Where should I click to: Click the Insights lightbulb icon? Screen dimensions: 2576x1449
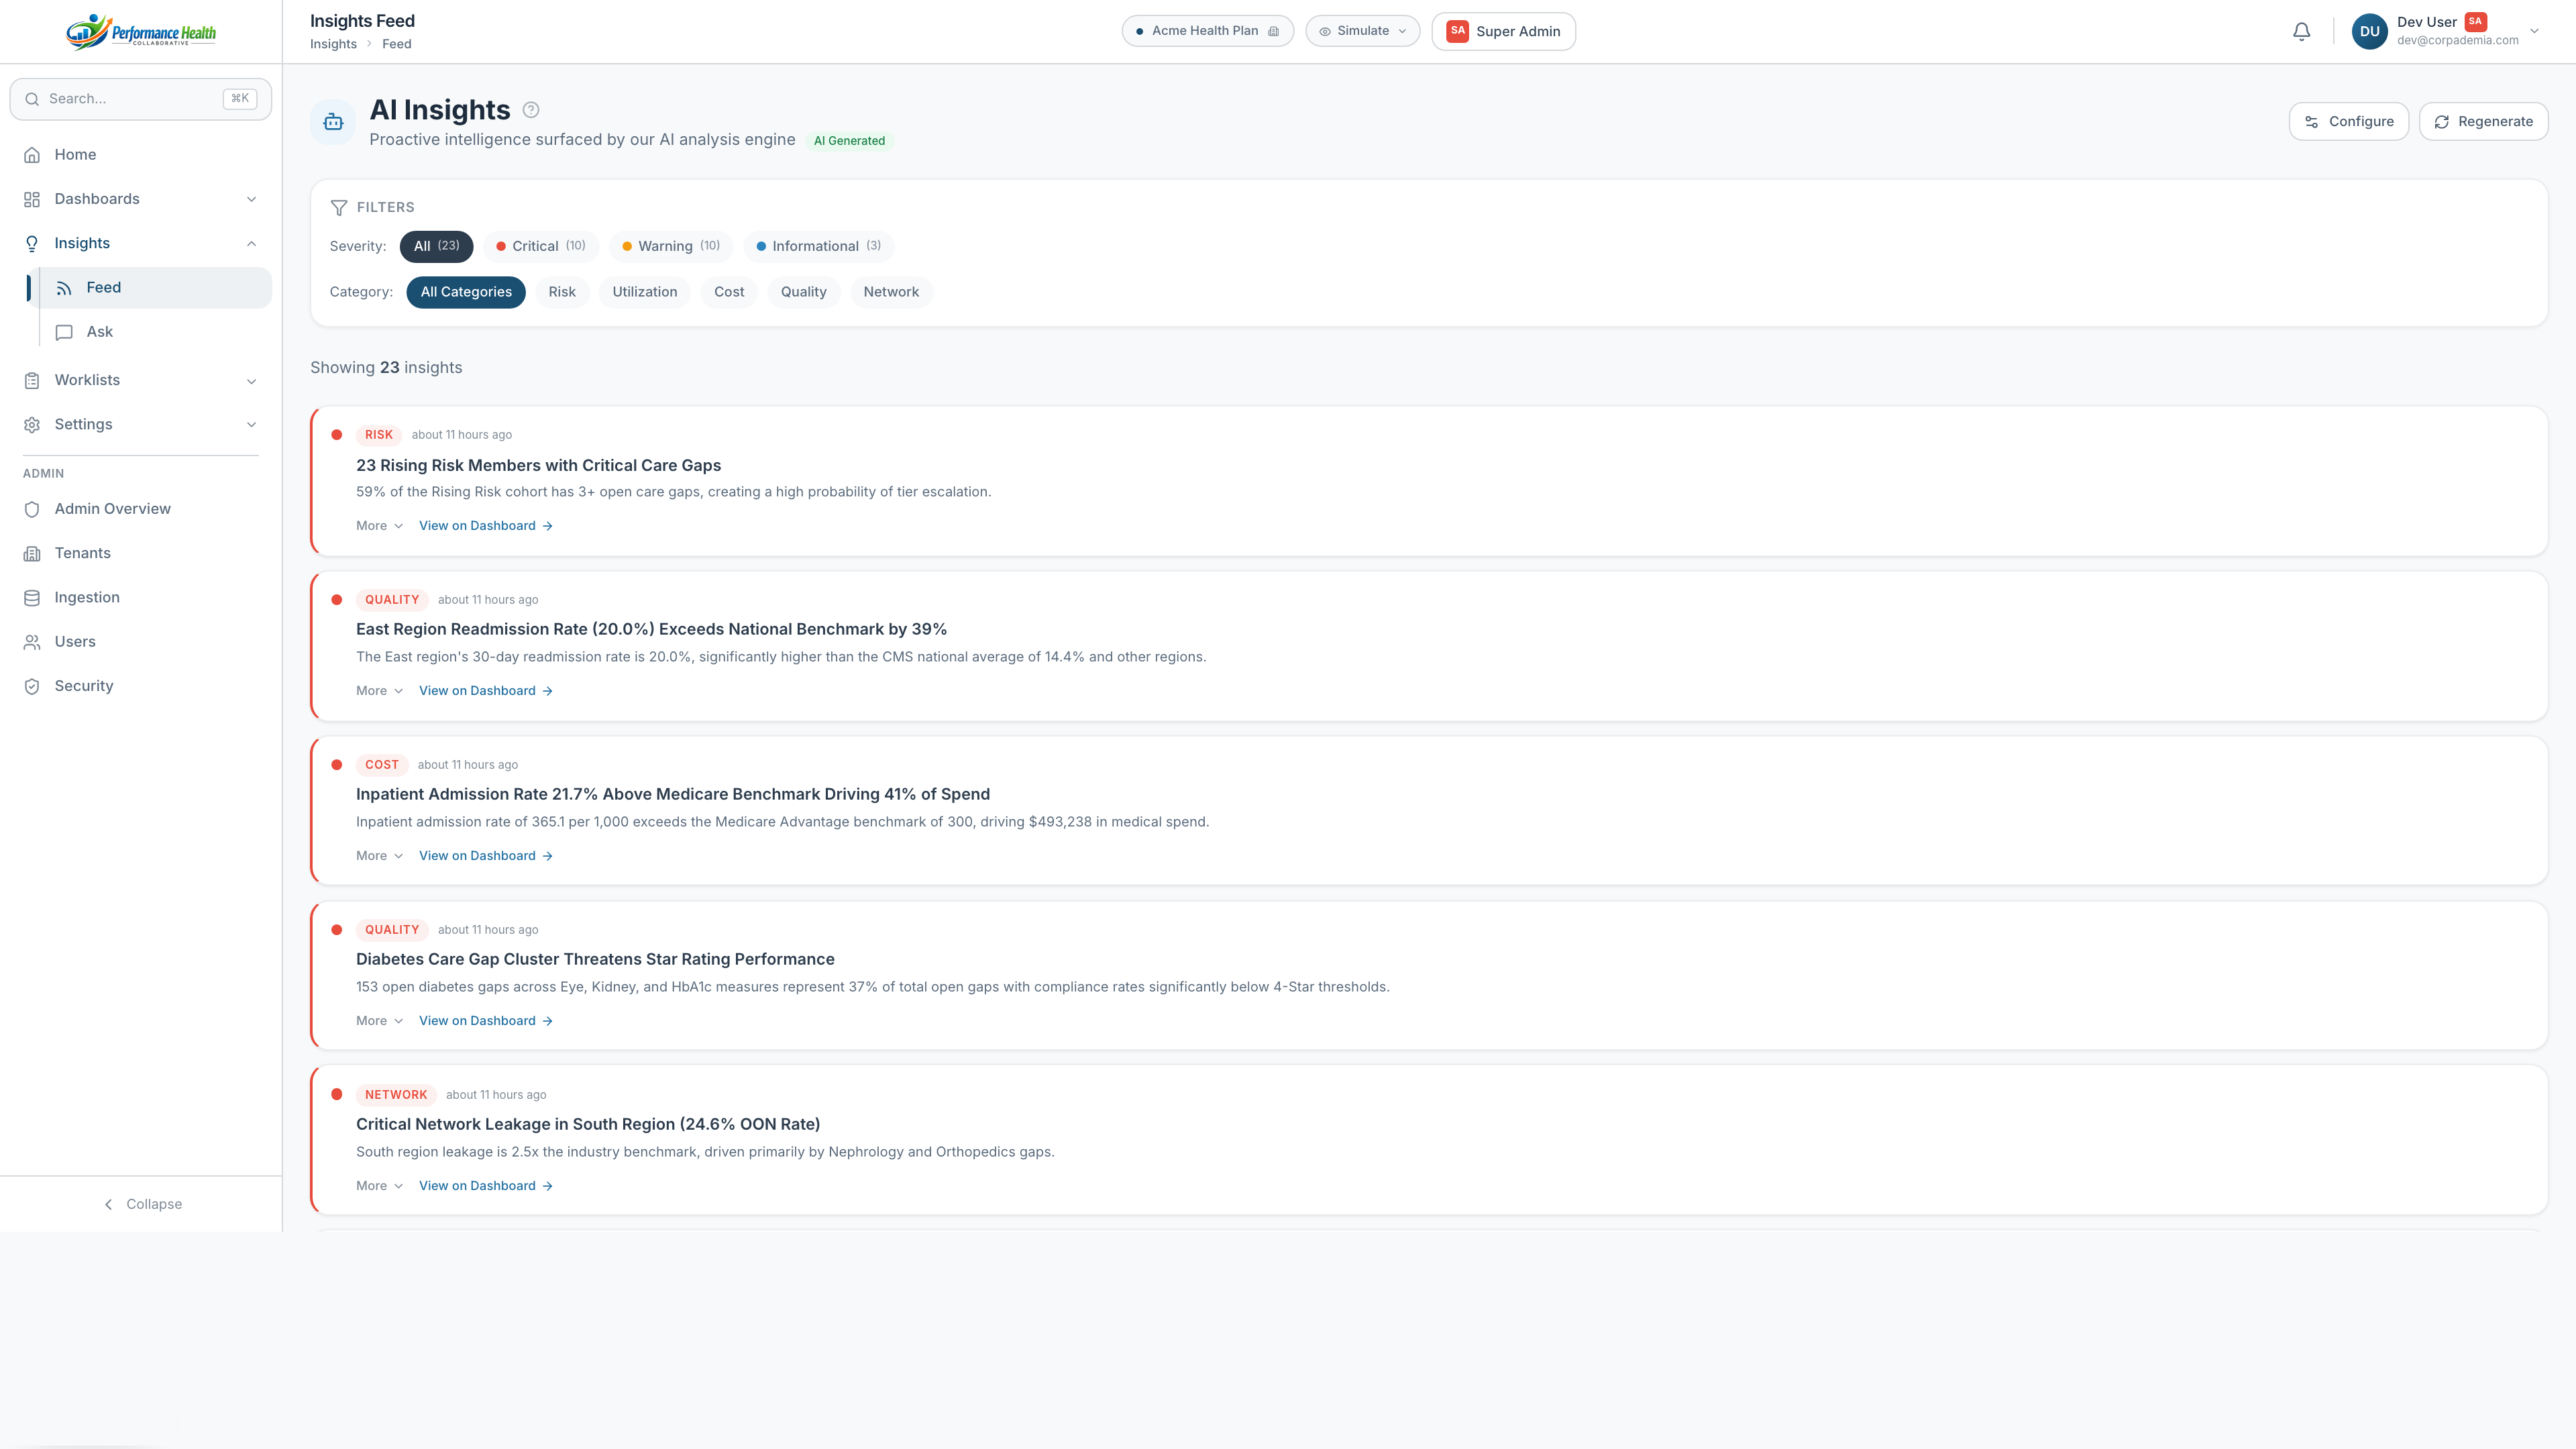point(32,243)
